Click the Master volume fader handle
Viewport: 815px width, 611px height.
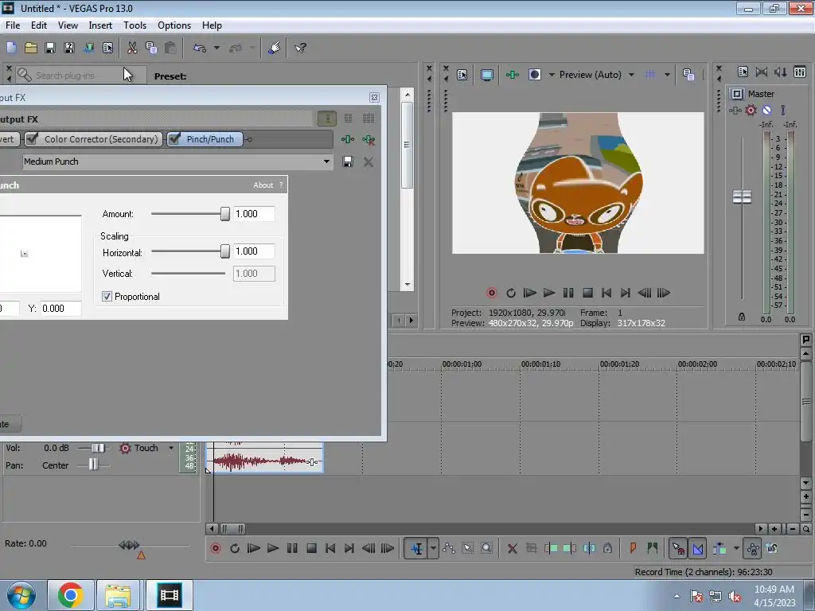tap(742, 197)
